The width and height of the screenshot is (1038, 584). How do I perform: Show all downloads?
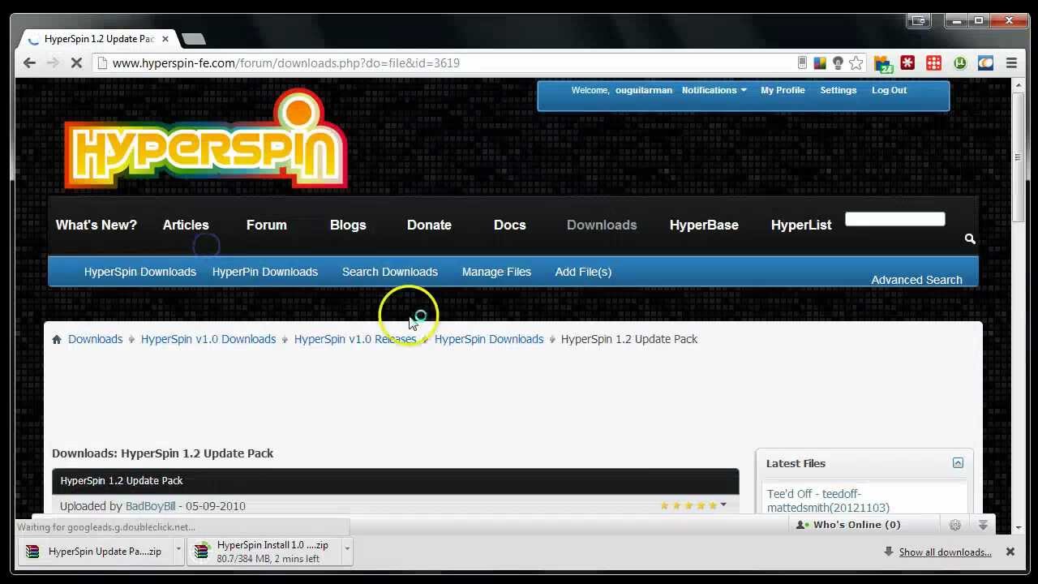pyautogui.click(x=945, y=552)
